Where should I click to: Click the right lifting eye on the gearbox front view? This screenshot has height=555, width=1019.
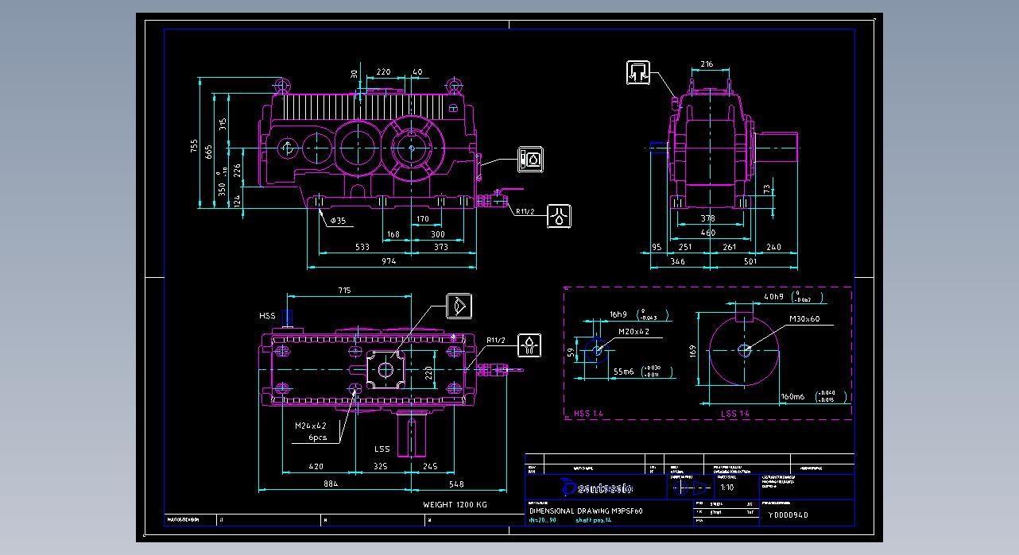[453, 84]
